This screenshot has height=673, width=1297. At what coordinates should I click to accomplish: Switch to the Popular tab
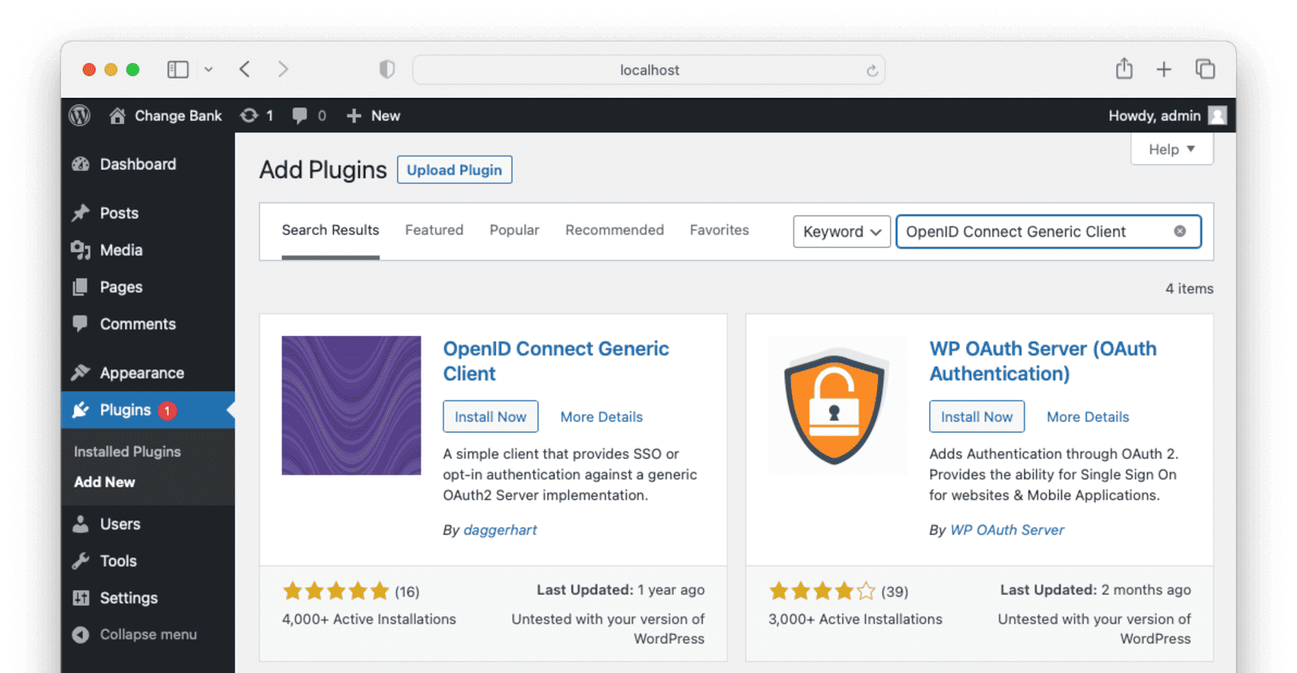click(515, 230)
